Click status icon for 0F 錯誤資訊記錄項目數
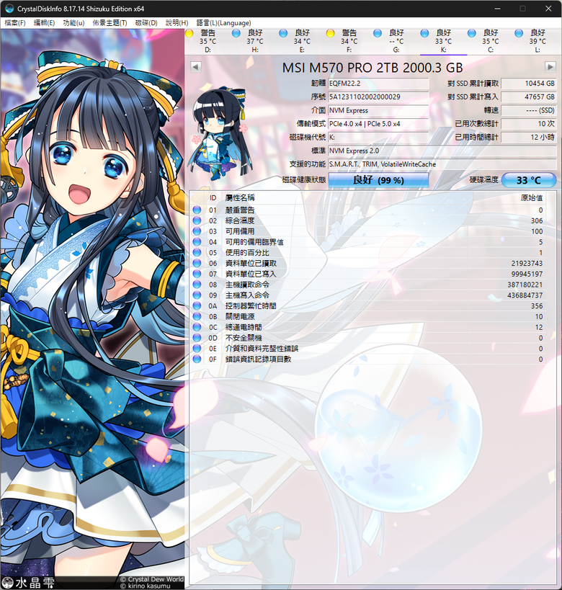The height and width of the screenshot is (590, 562). (x=197, y=359)
